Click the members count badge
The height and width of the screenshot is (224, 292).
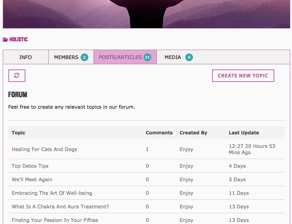pos(84,57)
